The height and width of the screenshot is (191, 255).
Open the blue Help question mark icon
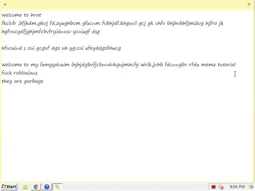tap(47, 187)
